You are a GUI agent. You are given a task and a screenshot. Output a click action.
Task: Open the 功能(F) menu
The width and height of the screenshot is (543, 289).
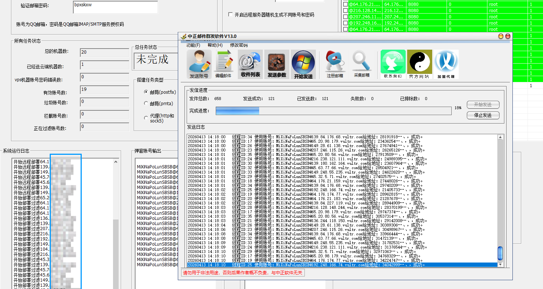193,45
